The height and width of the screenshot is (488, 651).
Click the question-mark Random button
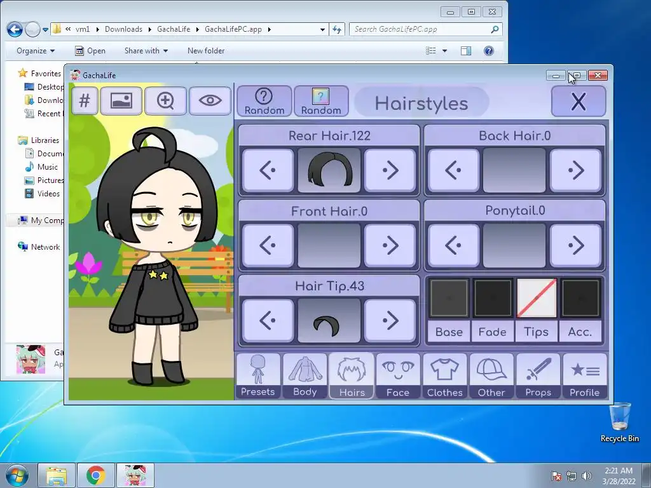pos(264,101)
